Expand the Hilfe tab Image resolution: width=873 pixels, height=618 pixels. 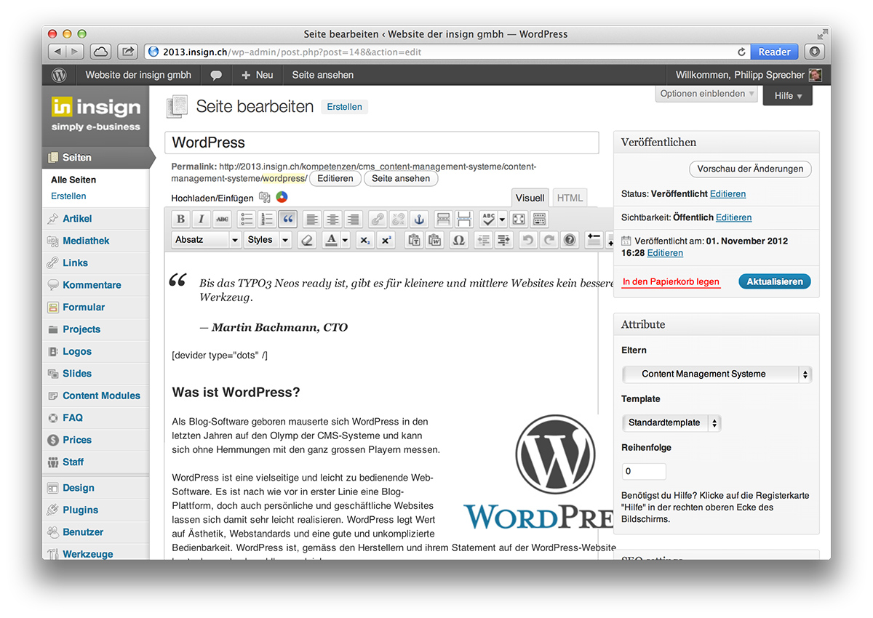pos(788,95)
